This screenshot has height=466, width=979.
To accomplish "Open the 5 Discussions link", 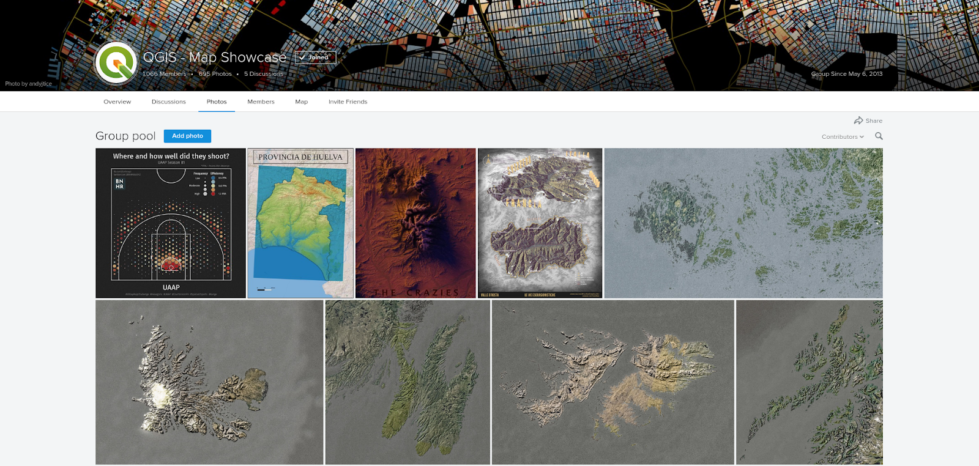I will coord(264,74).
